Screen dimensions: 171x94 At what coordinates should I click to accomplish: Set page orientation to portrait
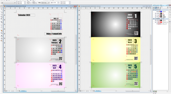(x=28, y=3)
